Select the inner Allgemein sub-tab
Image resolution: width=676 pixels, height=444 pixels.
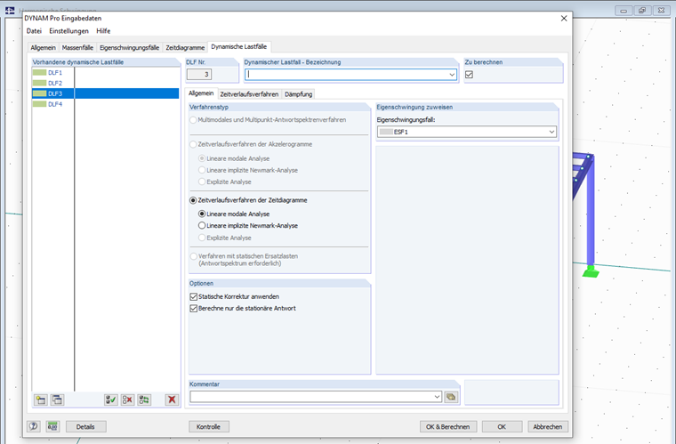pos(201,93)
